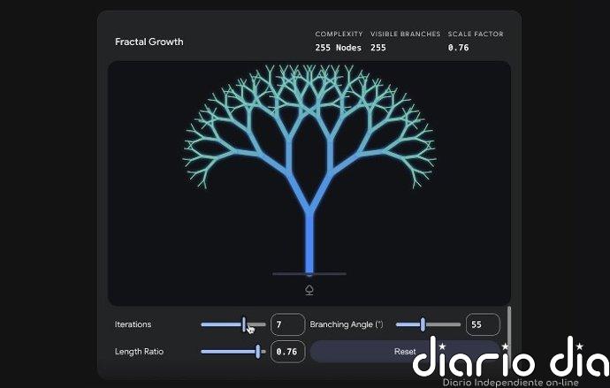Click the Length Ratio label
The height and width of the screenshot is (388, 610).
(x=139, y=351)
